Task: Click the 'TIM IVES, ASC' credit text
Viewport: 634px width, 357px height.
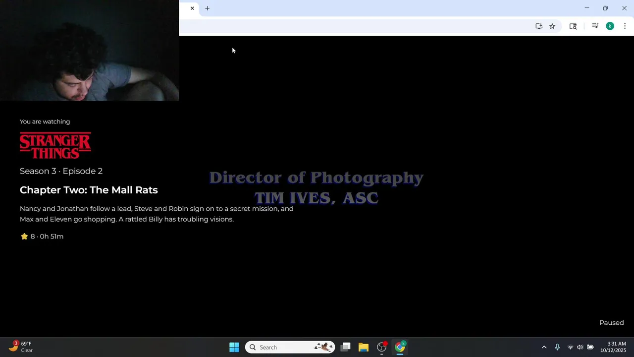Action: pyautogui.click(x=316, y=198)
